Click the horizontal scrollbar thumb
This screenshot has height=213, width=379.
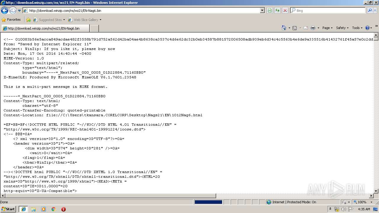(x=110, y=196)
